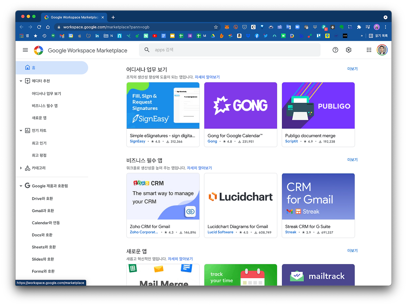Open Gmail과 호환 filter
407x306 pixels.
click(43, 211)
